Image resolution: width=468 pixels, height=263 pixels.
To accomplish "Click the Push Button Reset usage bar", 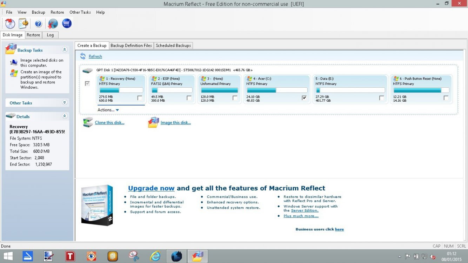I will pos(421,90).
